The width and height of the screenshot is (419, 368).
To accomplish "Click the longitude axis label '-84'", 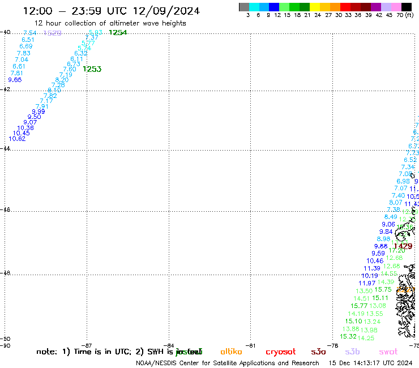I will point(169,345).
